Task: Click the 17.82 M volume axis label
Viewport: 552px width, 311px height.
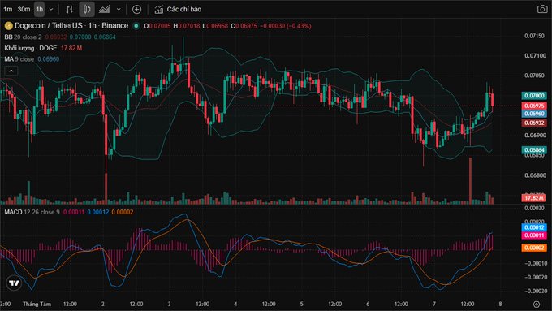Action: coord(534,197)
